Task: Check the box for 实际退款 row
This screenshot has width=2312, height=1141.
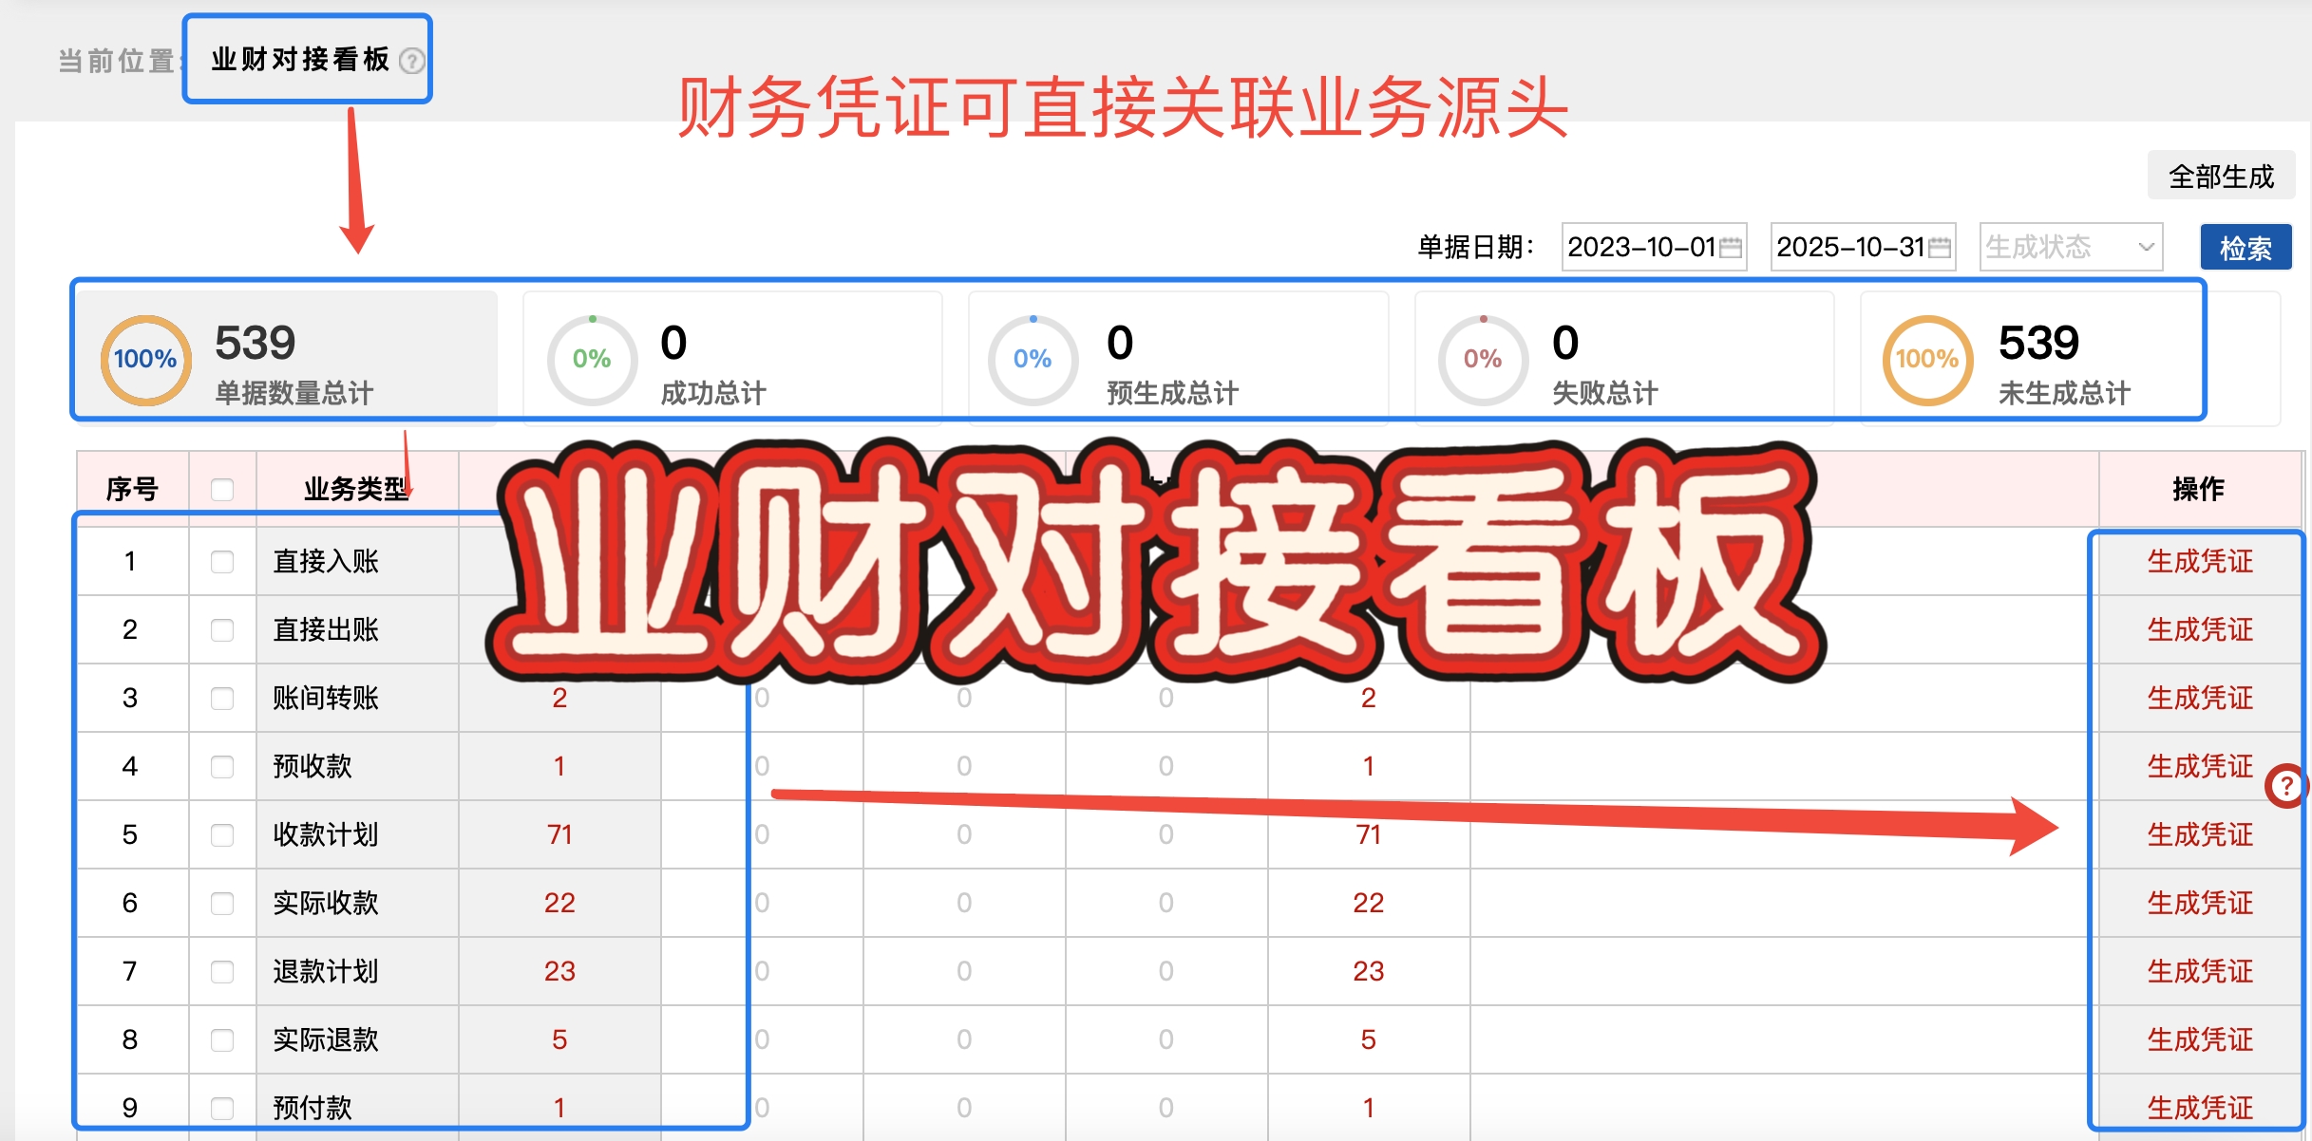Action: tap(222, 1040)
